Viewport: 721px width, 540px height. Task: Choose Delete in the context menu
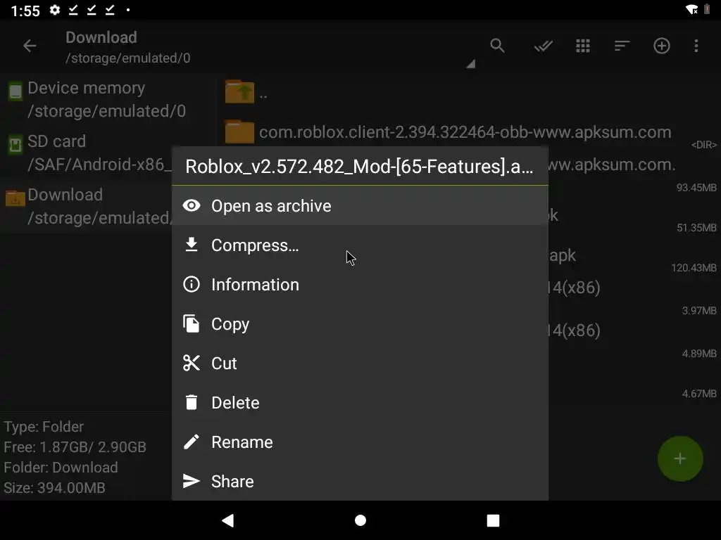(360, 403)
